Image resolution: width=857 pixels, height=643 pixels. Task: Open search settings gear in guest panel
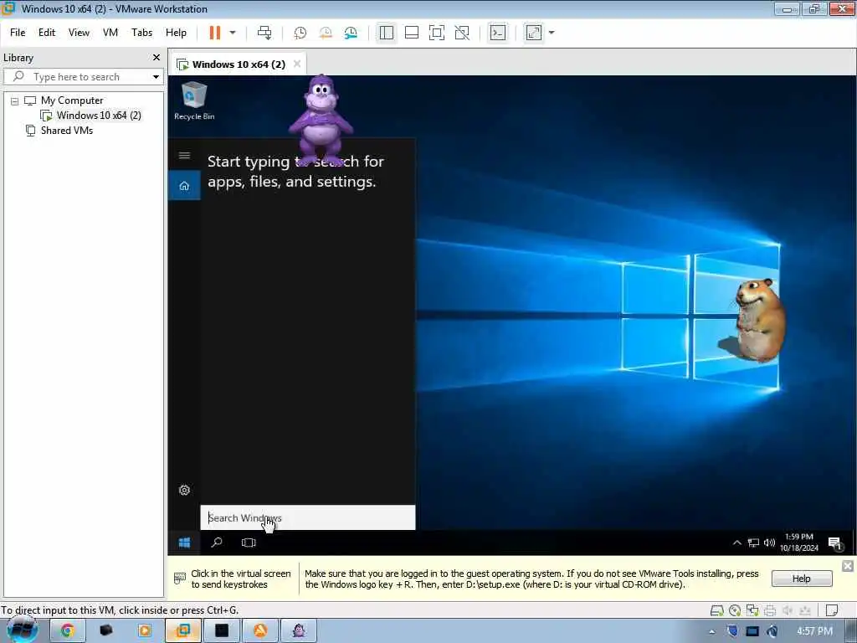[x=185, y=491]
